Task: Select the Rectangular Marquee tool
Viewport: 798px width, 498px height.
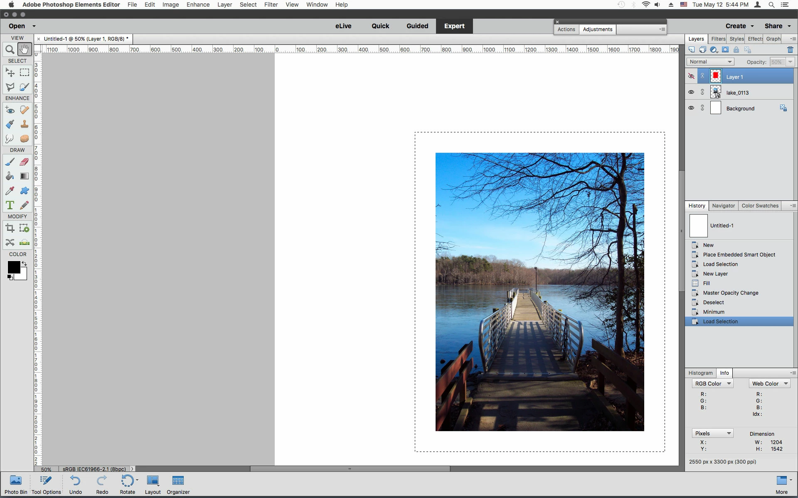Action: point(25,73)
